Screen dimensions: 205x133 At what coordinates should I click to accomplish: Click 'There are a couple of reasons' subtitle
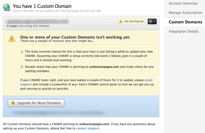[57, 41]
